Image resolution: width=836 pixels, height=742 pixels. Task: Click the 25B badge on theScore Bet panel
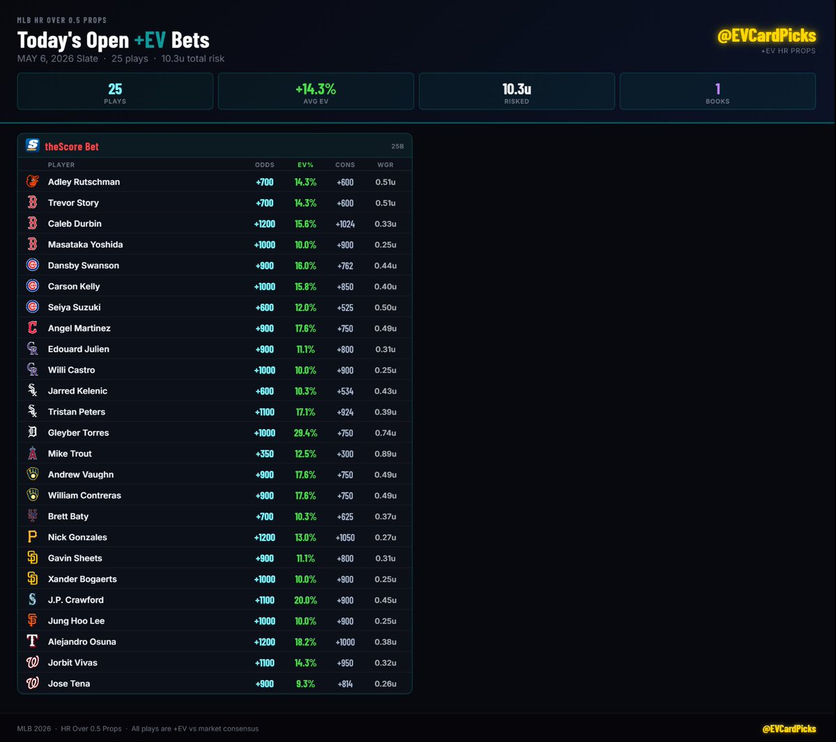coord(397,146)
